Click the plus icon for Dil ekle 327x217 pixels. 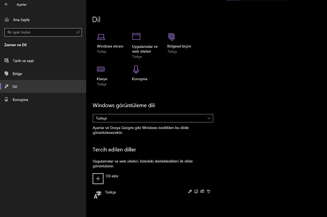click(98, 179)
